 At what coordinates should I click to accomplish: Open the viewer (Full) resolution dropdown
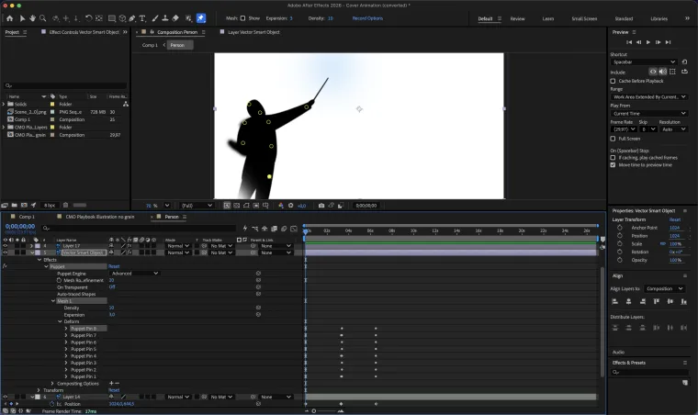197,206
